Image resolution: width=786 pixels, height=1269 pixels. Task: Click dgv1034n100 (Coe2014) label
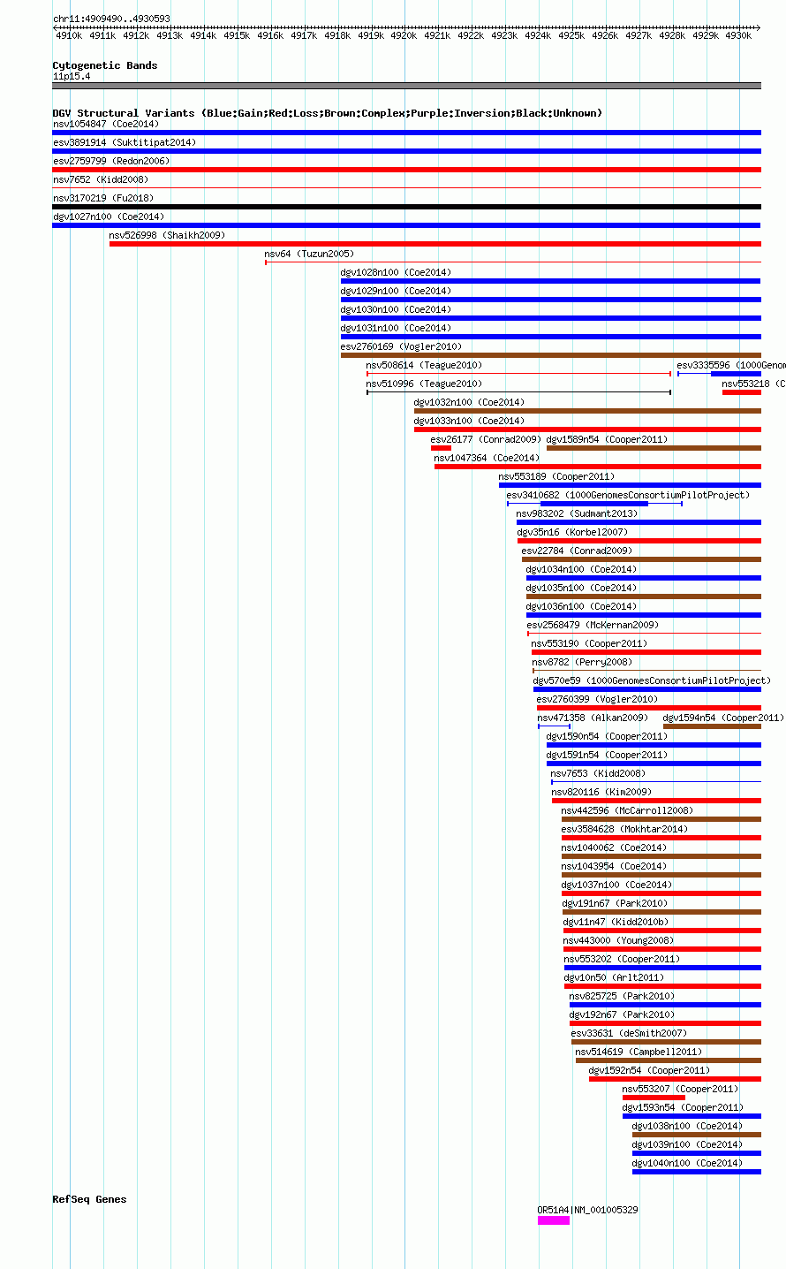click(581, 569)
